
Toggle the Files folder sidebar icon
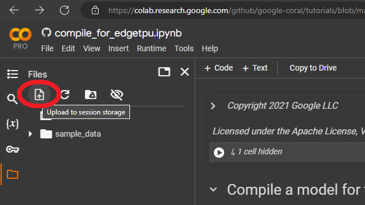coord(13,174)
